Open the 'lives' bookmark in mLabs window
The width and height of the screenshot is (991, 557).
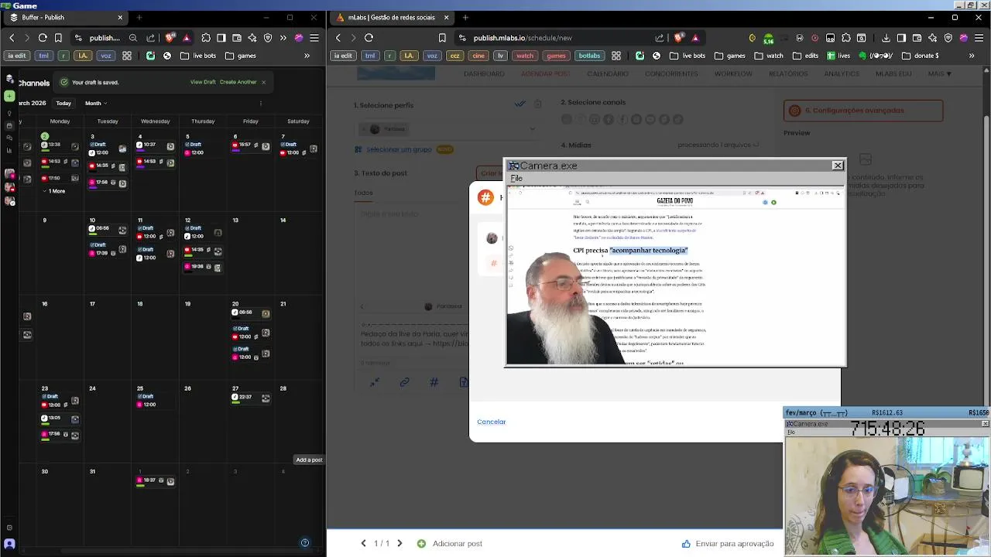click(x=838, y=56)
